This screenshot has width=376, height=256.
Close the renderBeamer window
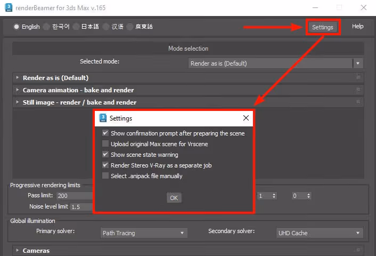click(x=364, y=7)
